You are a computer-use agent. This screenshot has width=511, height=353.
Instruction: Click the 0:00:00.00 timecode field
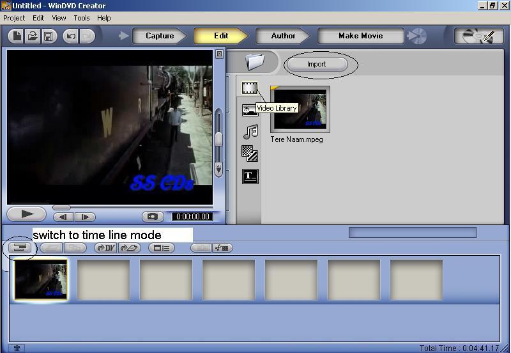[x=193, y=217]
